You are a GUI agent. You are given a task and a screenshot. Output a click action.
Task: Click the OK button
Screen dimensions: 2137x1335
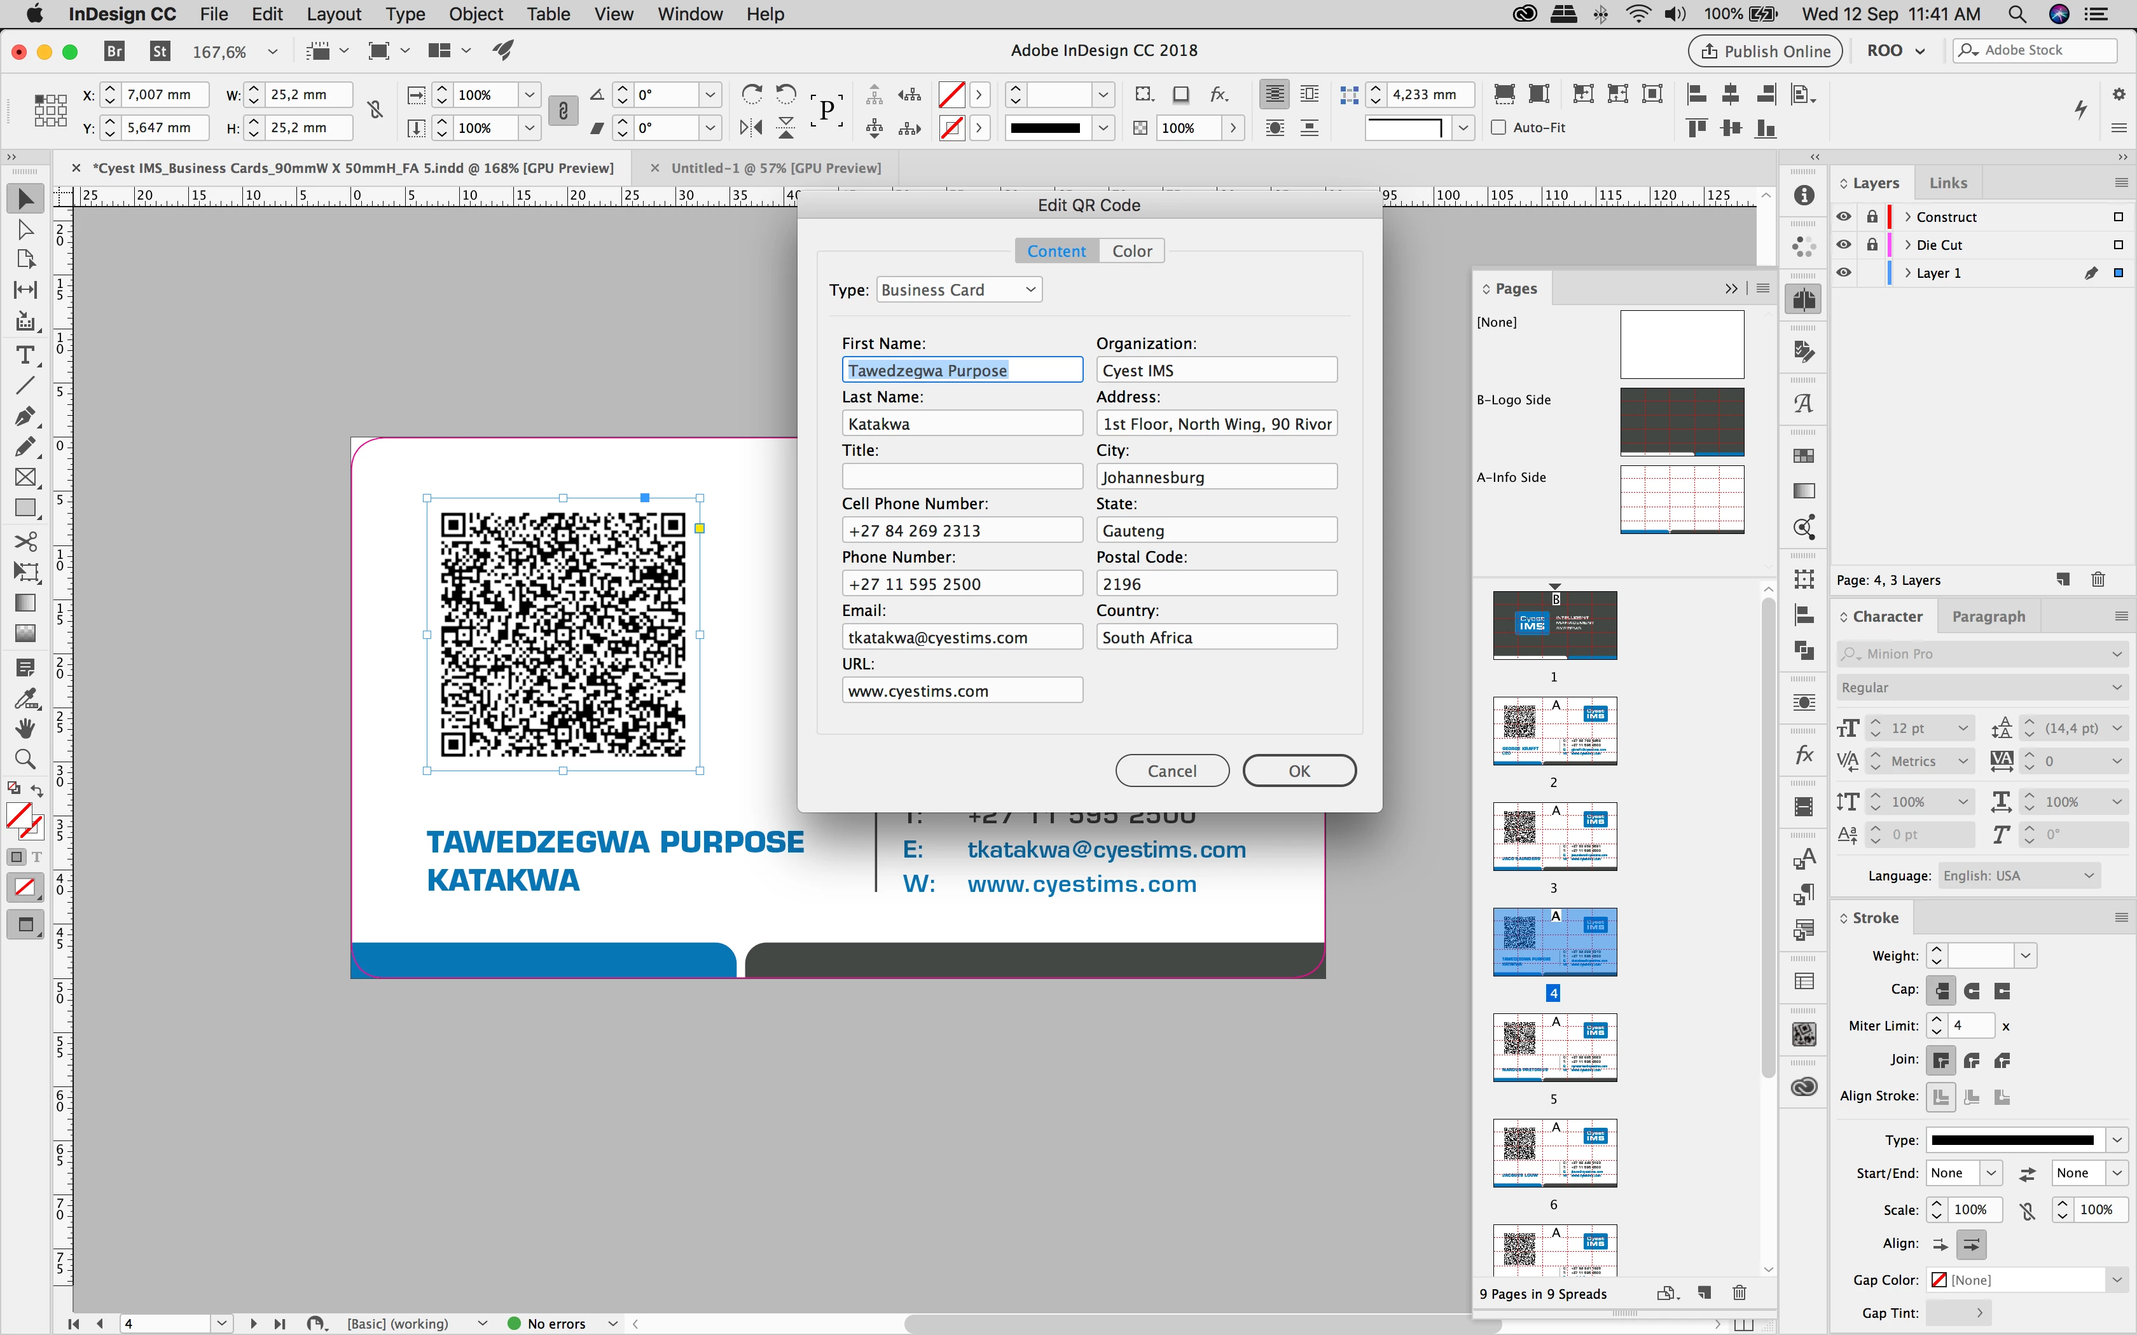point(1298,770)
